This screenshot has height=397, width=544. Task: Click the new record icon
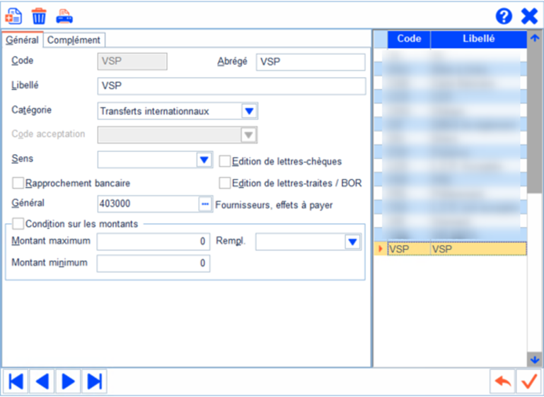coord(13,16)
